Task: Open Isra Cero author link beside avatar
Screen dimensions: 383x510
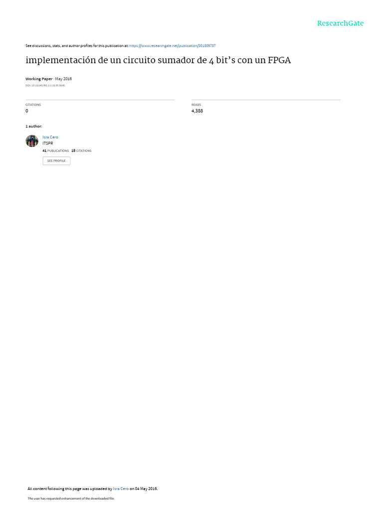Action: pos(50,137)
